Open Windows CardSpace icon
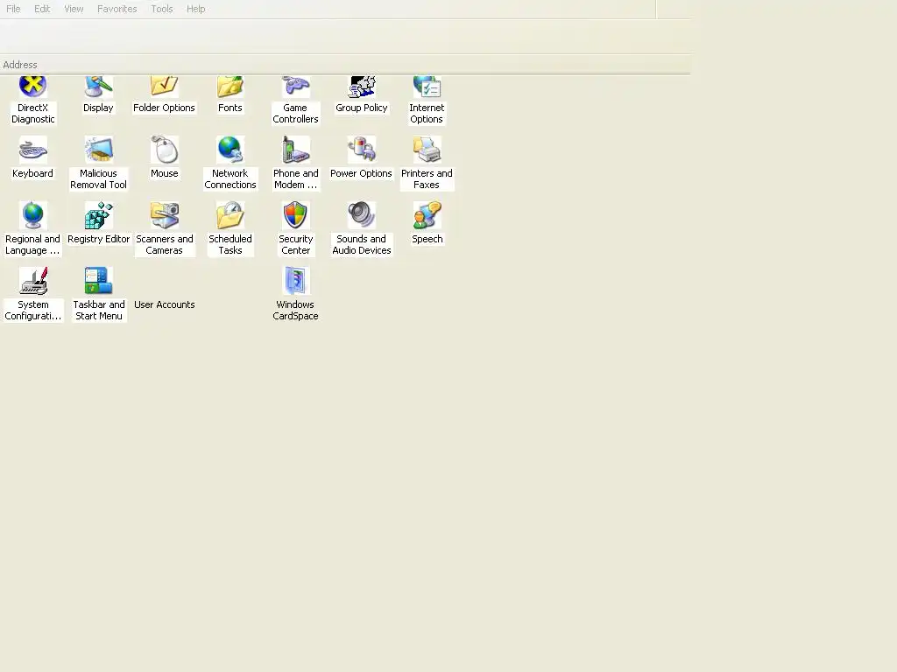The width and height of the screenshot is (897, 672). tap(295, 281)
